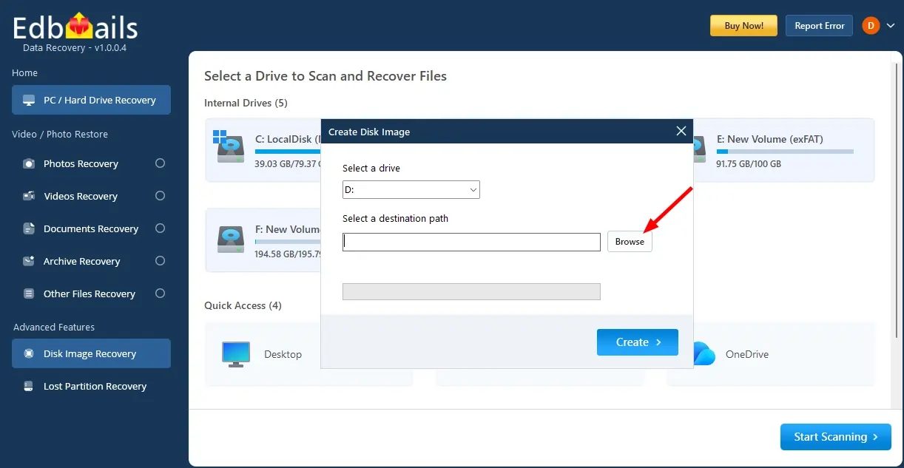Viewport: 904px width, 468px height.
Task: Select PC / Hard Drive Recovery
Action: (x=91, y=100)
